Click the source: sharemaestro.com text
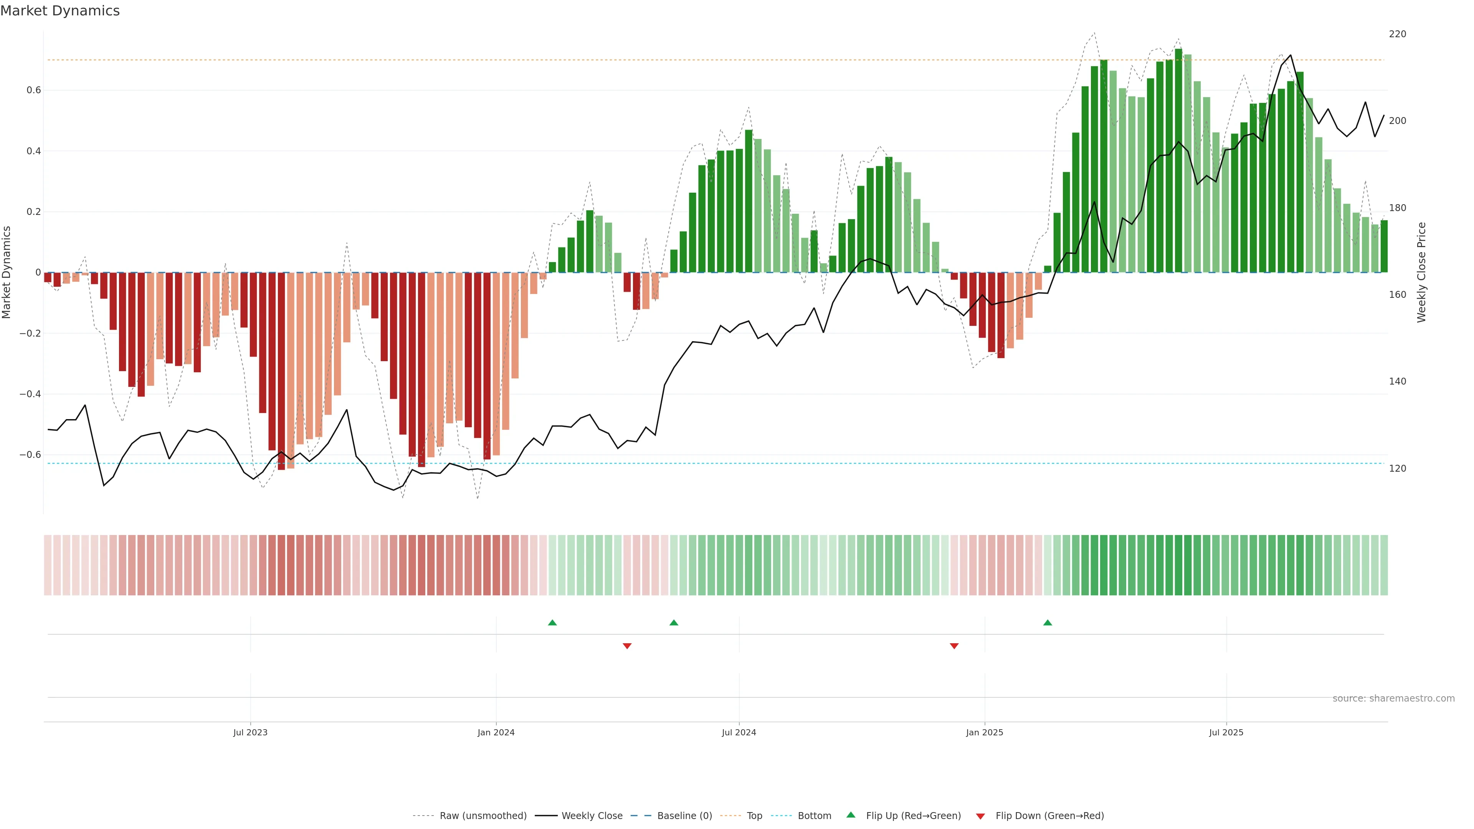1474x829 pixels. pos(1393,699)
